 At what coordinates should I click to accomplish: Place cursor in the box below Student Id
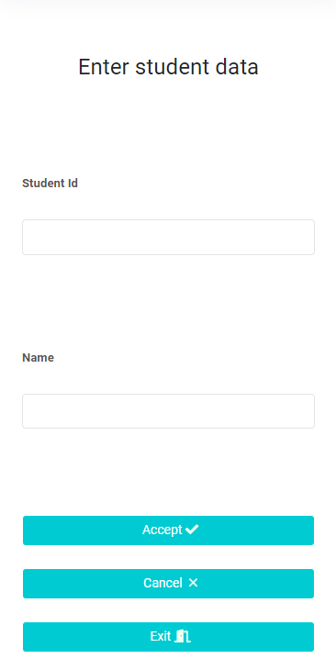click(168, 237)
